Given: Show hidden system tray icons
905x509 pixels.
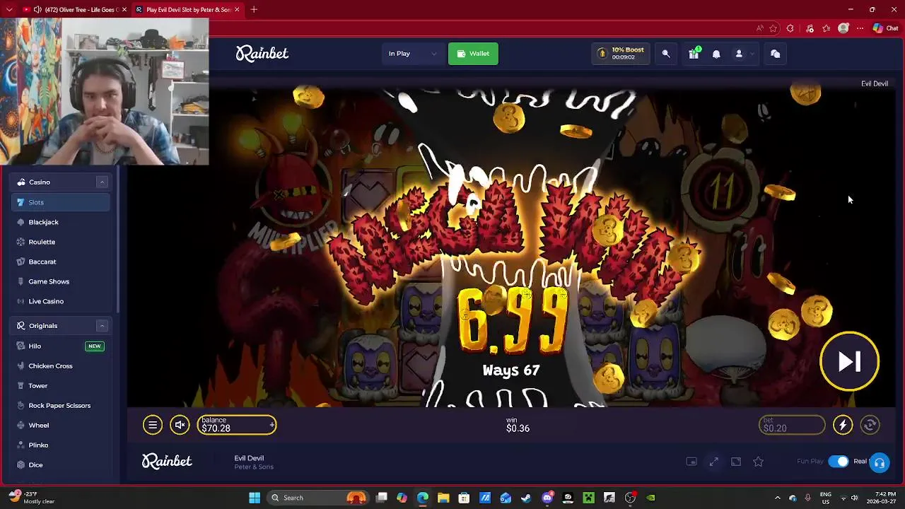Looking at the screenshot, I should pyautogui.click(x=777, y=498).
